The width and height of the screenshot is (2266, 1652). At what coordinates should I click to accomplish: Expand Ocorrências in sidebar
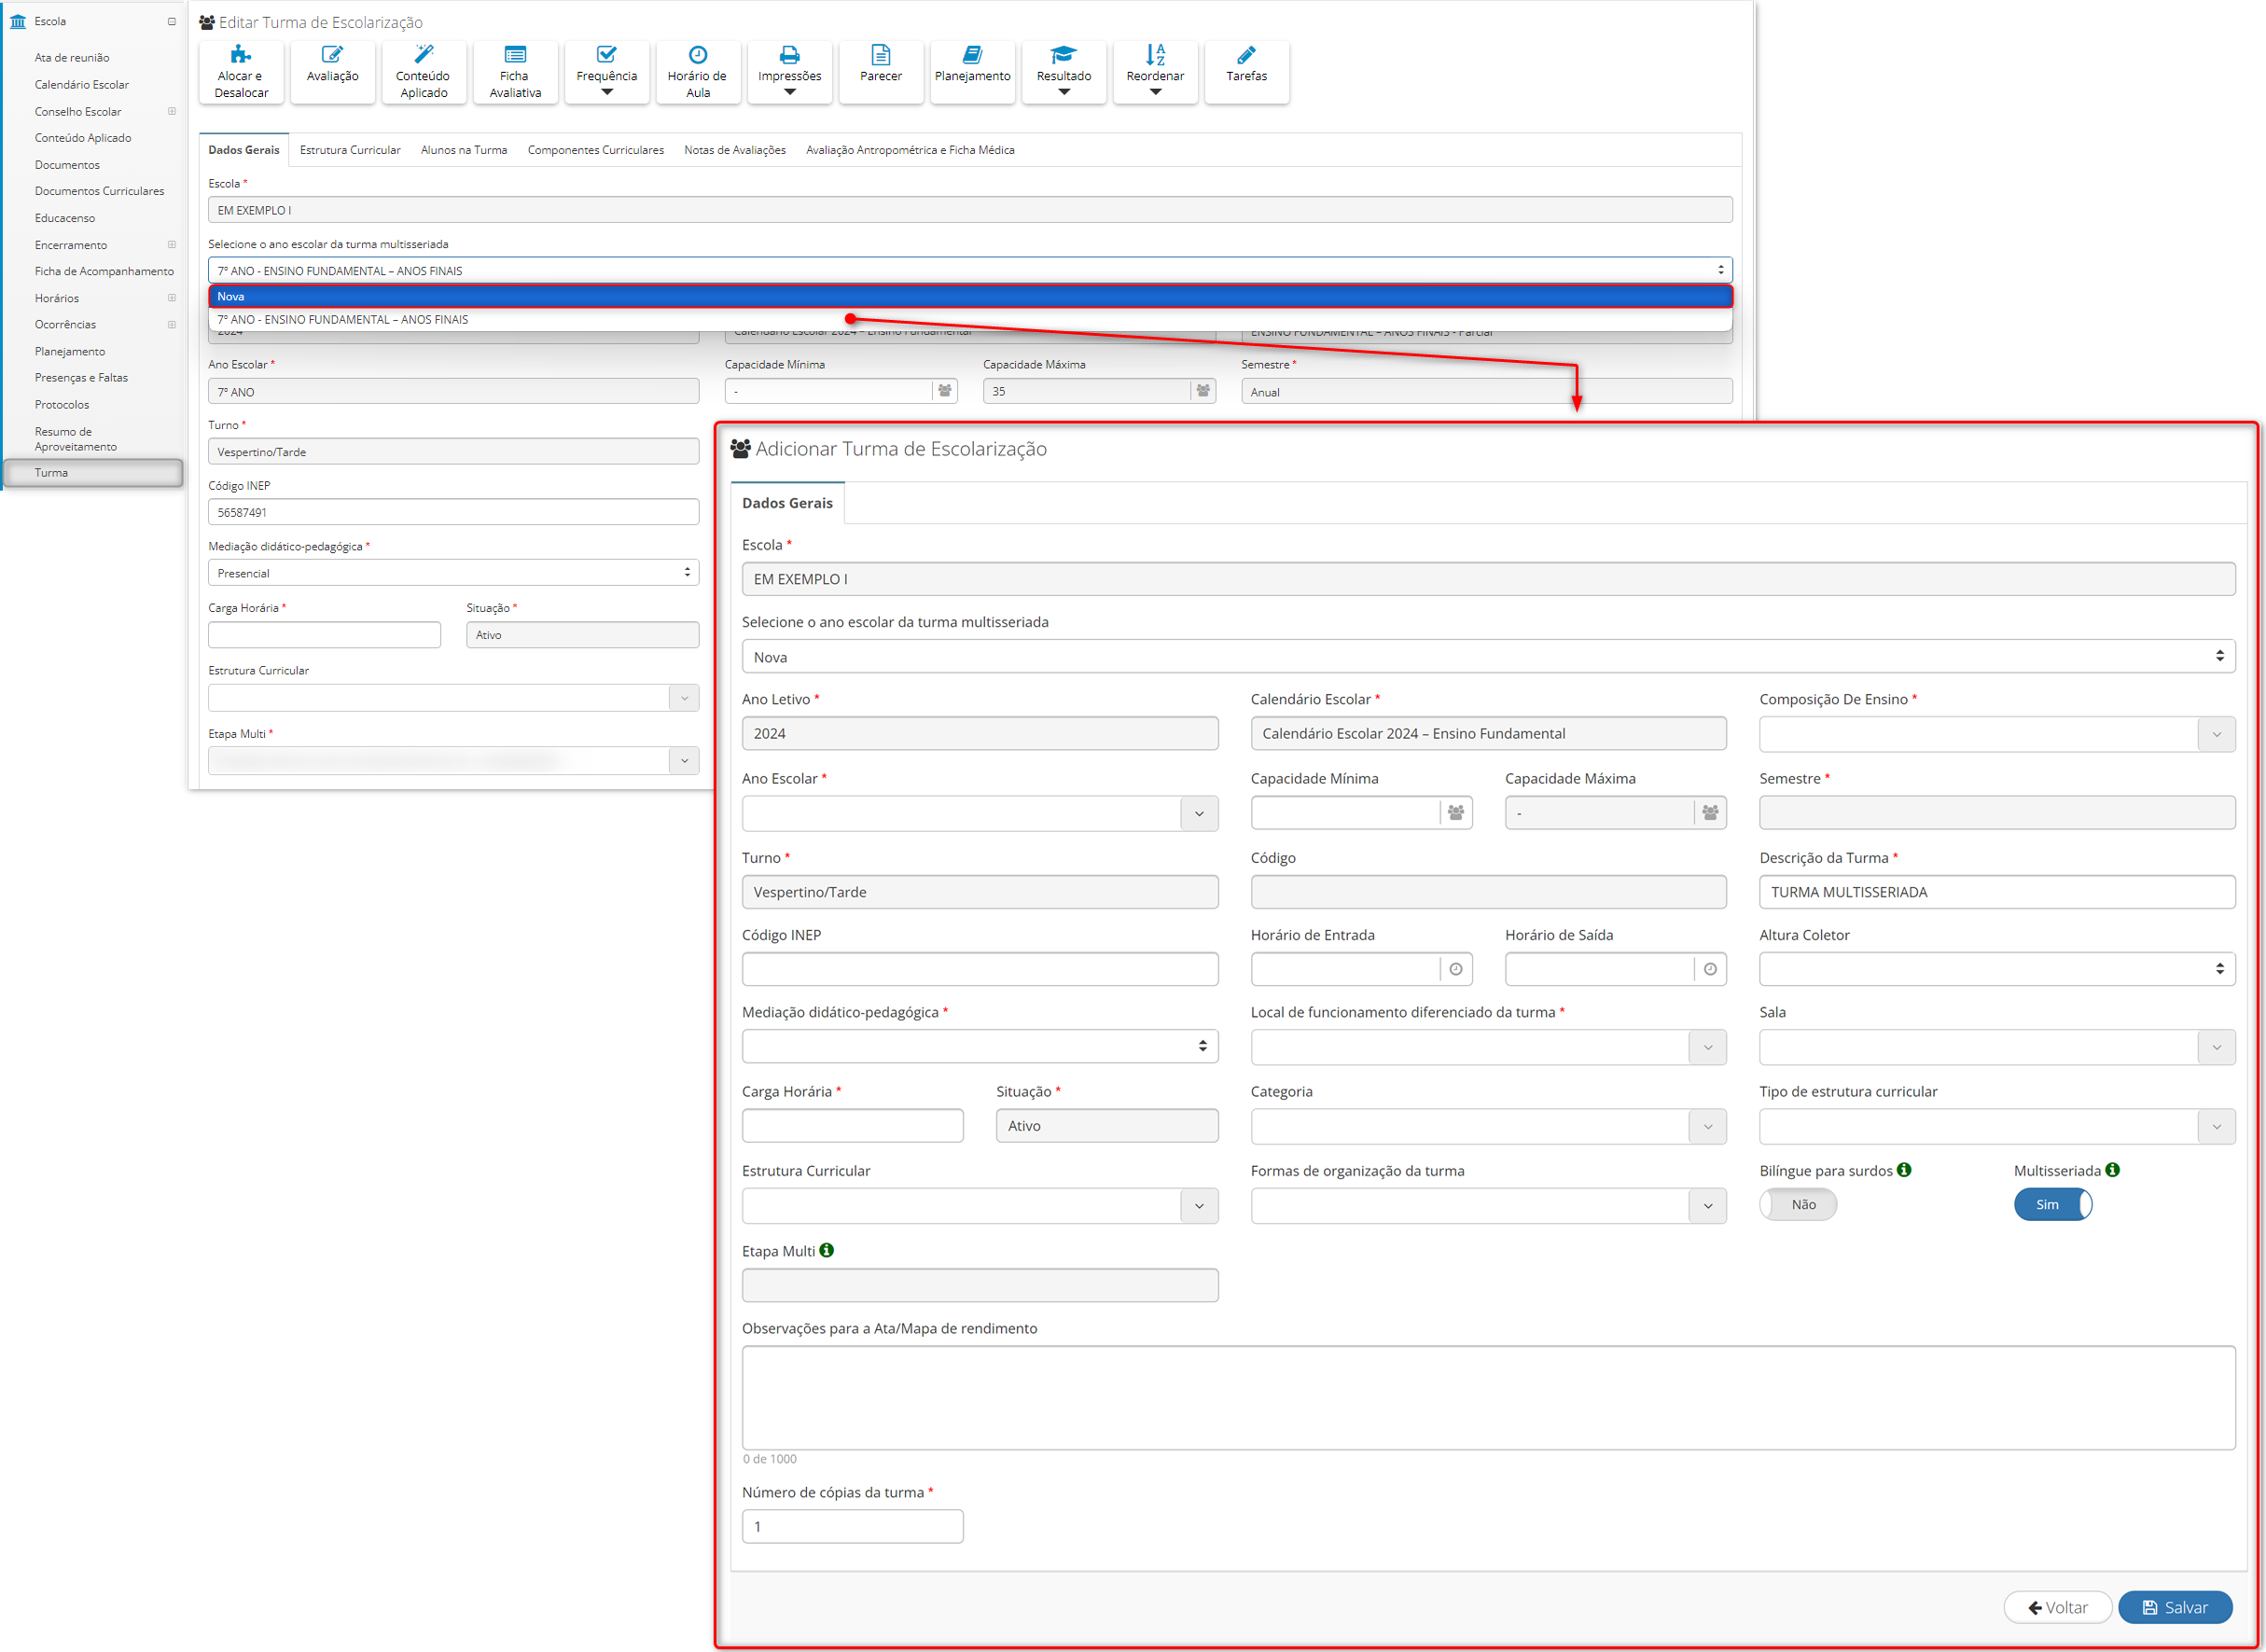click(x=172, y=324)
